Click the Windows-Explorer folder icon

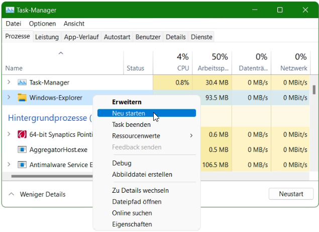point(22,98)
